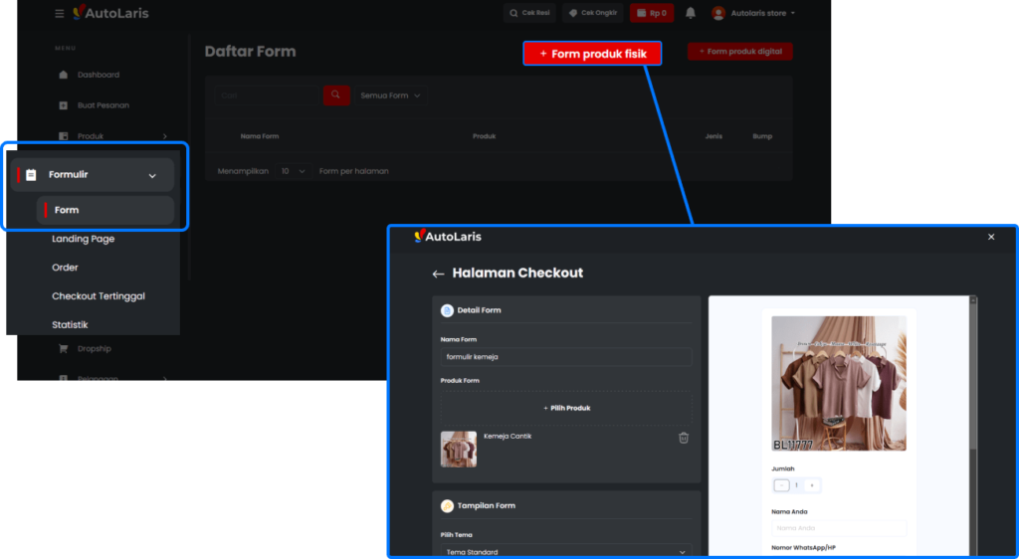Open Dropship in sidebar

click(x=95, y=349)
